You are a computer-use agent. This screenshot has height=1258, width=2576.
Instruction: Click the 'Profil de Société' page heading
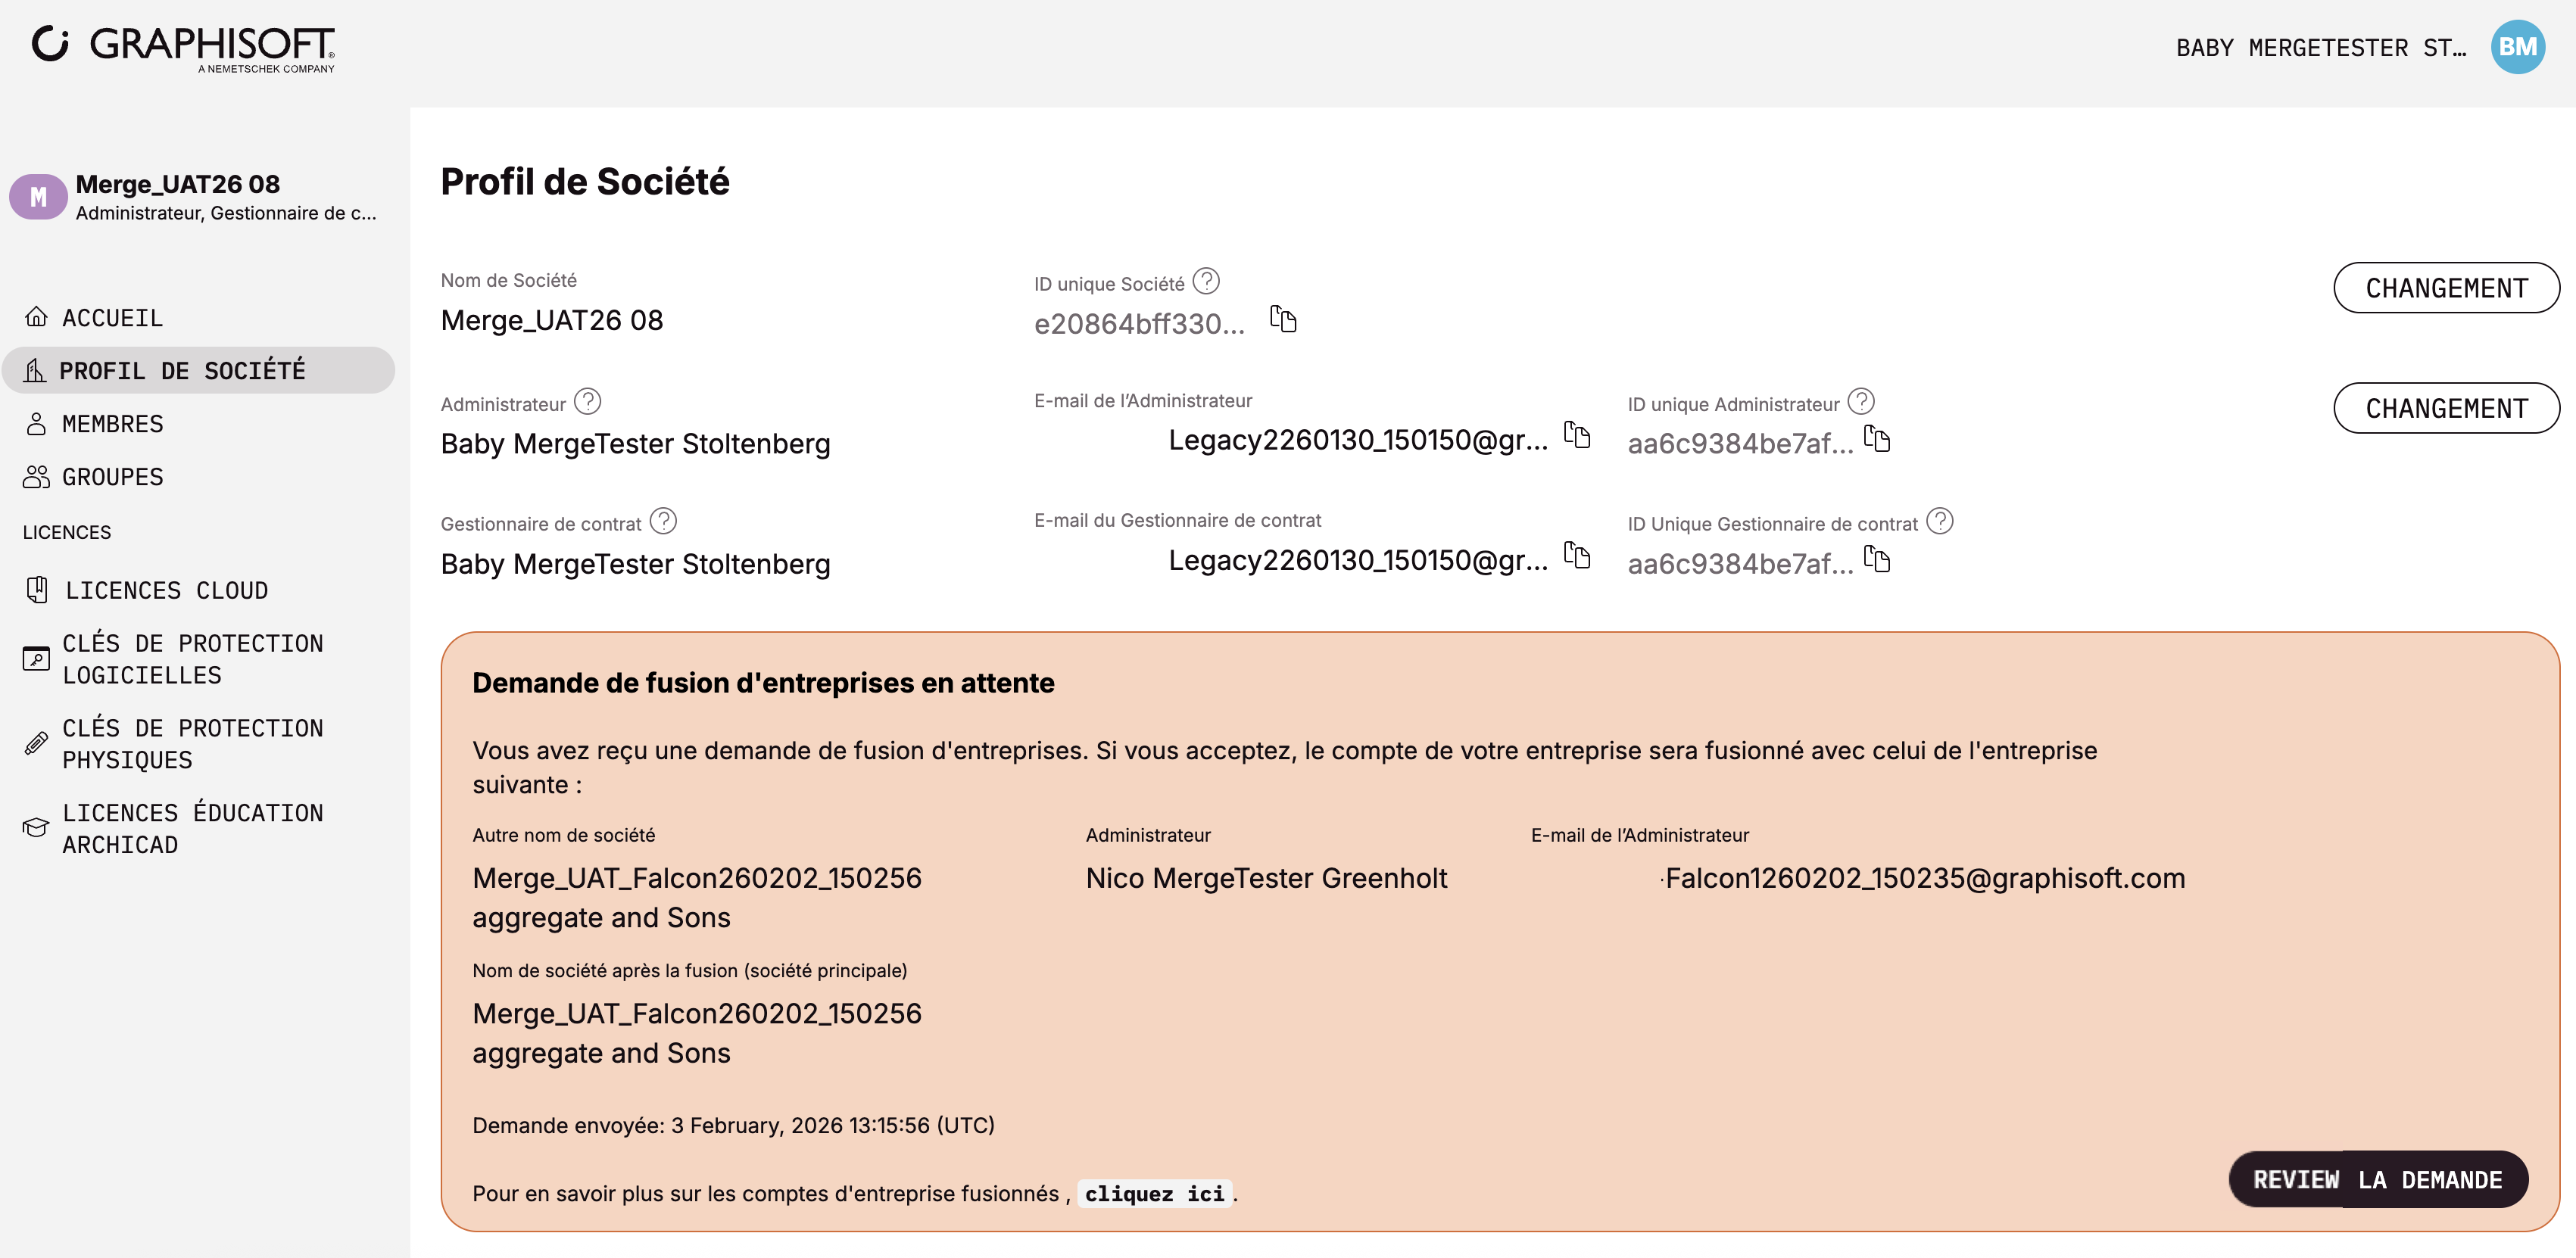(585, 181)
